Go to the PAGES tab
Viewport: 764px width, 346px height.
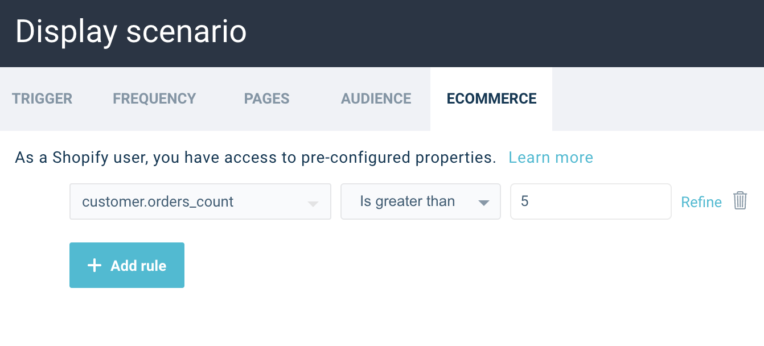[x=266, y=98]
